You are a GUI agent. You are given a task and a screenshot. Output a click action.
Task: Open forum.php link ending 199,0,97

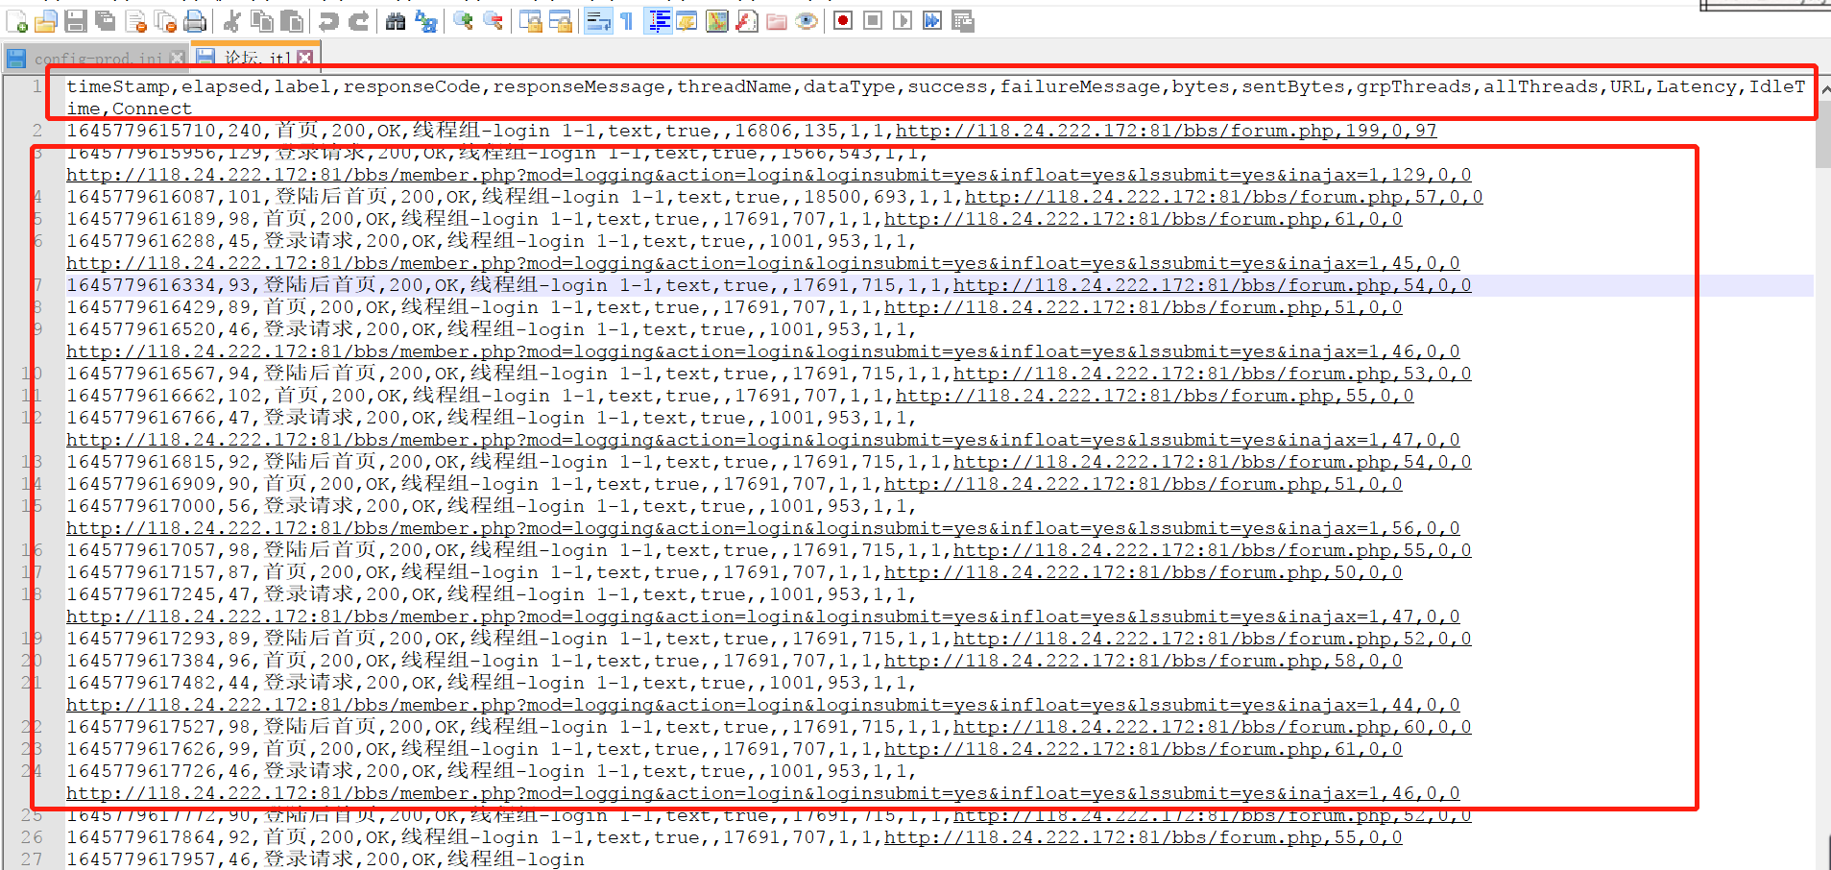click(1166, 131)
